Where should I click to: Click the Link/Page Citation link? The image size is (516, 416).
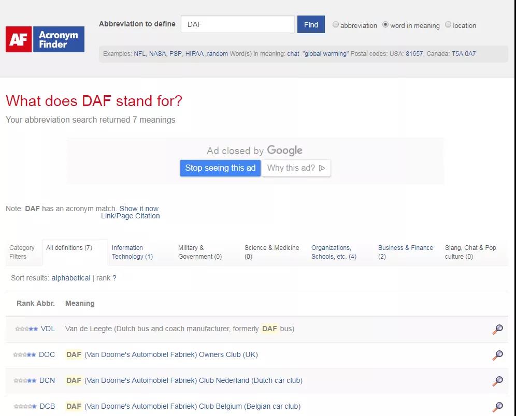(130, 216)
